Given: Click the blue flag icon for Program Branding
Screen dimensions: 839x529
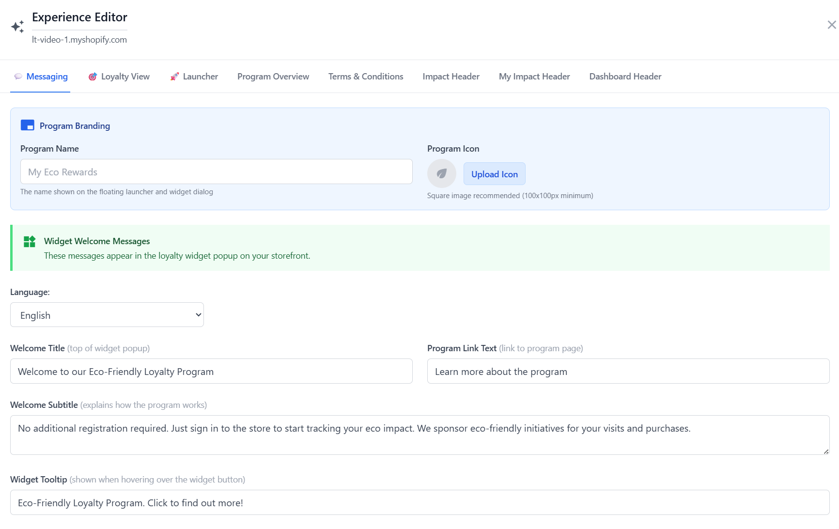Looking at the screenshot, I should click(28, 125).
